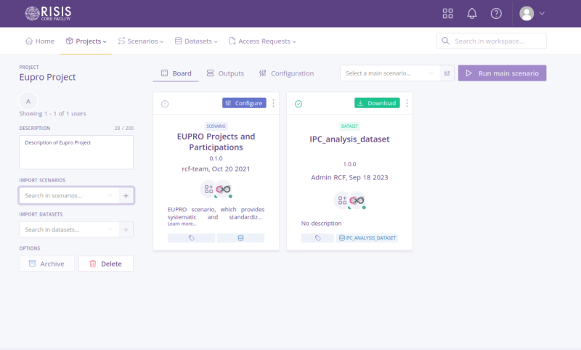Switch to the Configuration tab

pos(286,73)
